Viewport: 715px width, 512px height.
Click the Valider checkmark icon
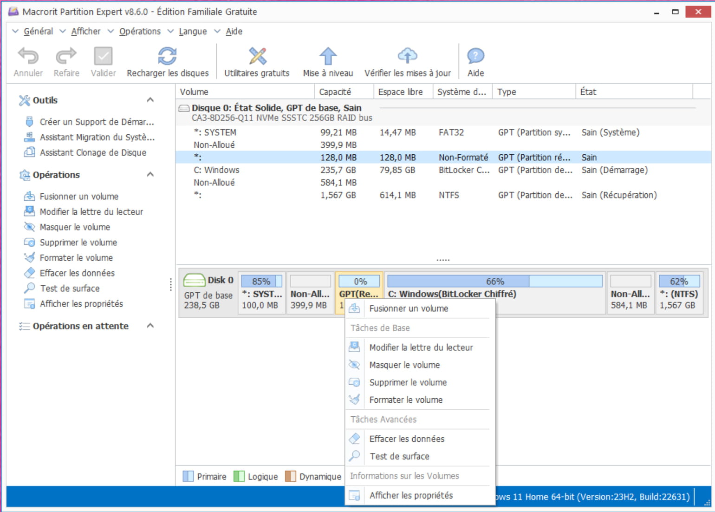tap(103, 56)
